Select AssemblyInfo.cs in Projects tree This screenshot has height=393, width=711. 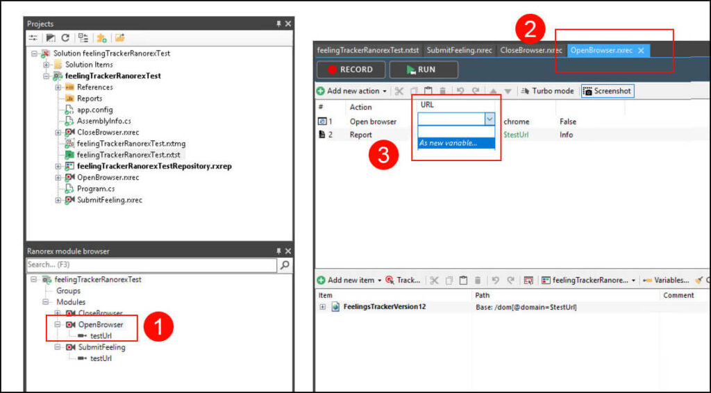[104, 121]
